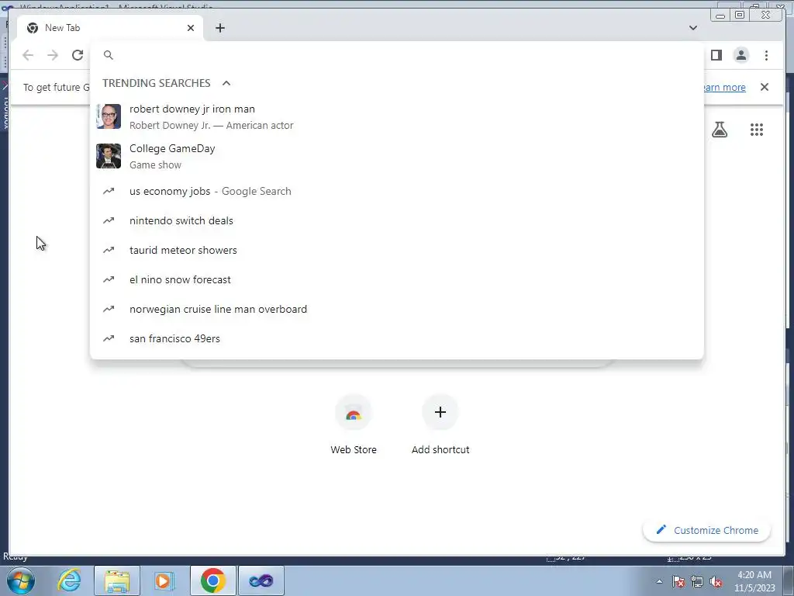Open the profile avatar button
The height and width of the screenshot is (596, 794).
tap(741, 55)
